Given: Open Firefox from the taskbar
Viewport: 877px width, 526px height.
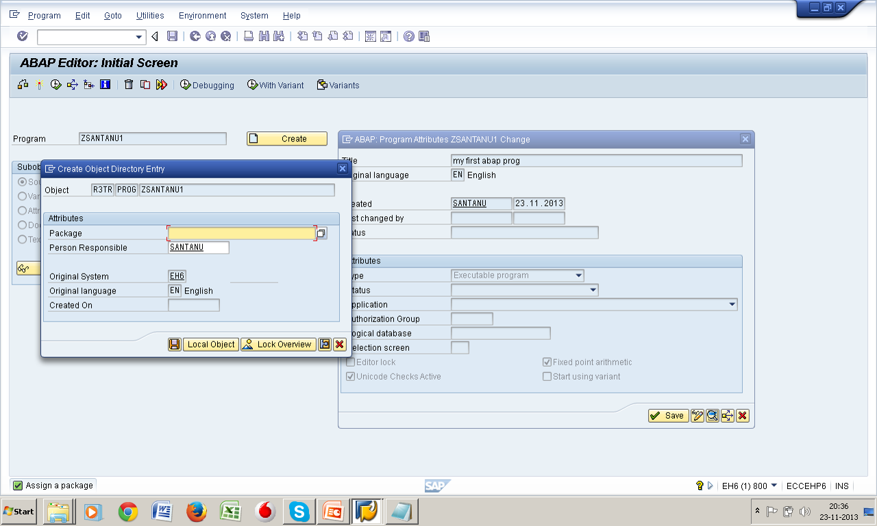Looking at the screenshot, I should tap(197, 512).
